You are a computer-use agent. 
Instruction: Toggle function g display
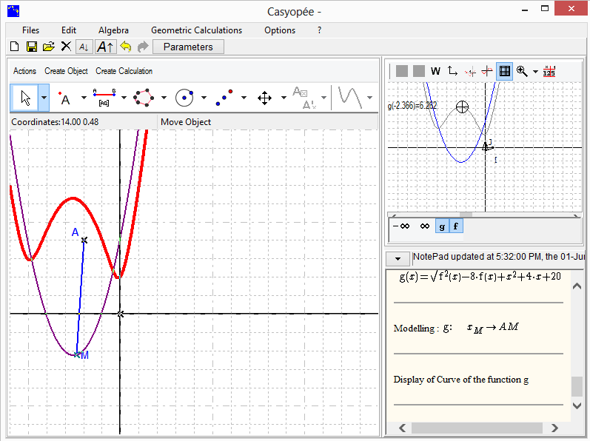442,226
